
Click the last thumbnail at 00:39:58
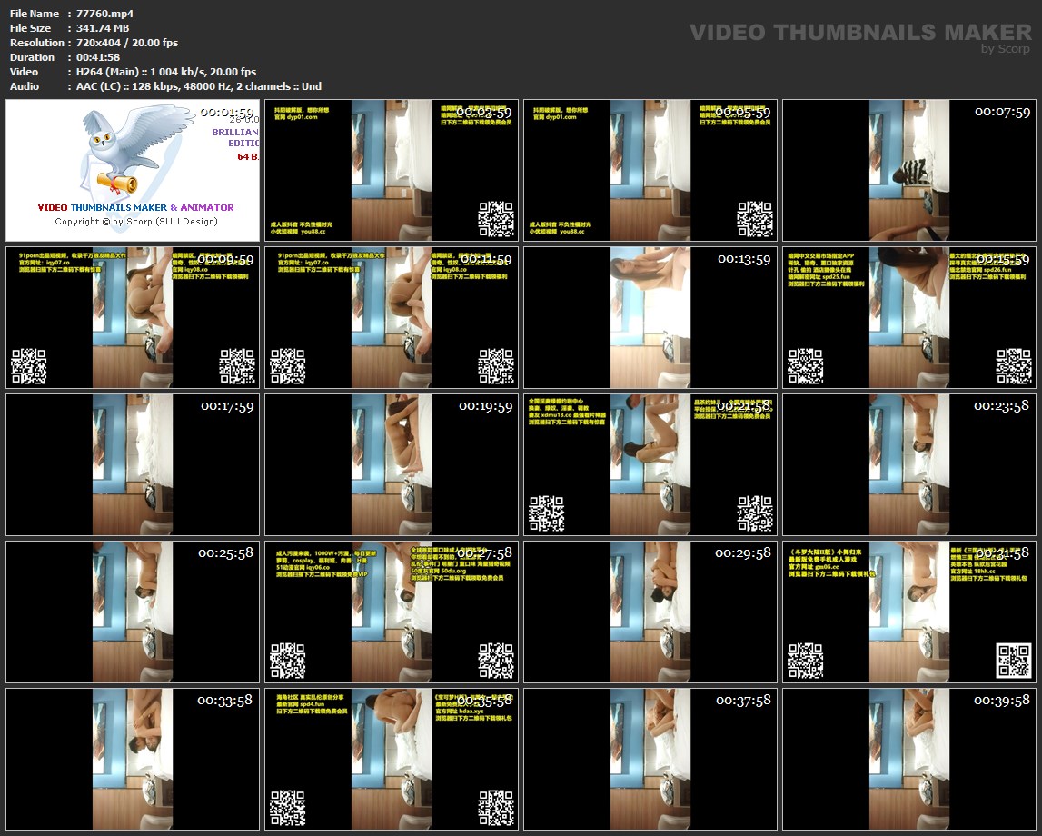point(908,759)
